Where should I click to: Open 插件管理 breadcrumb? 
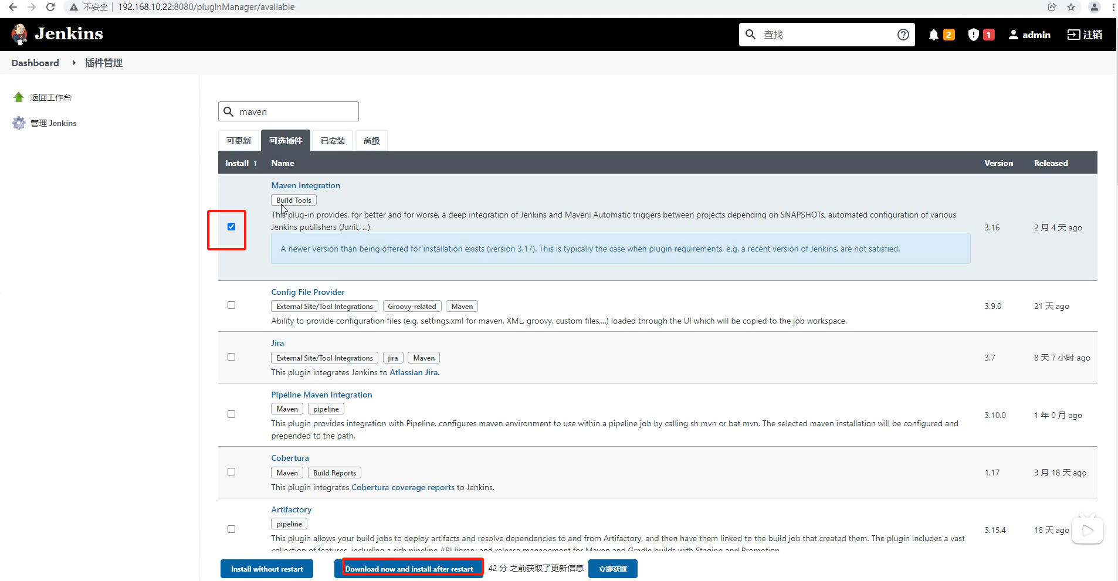pos(103,63)
